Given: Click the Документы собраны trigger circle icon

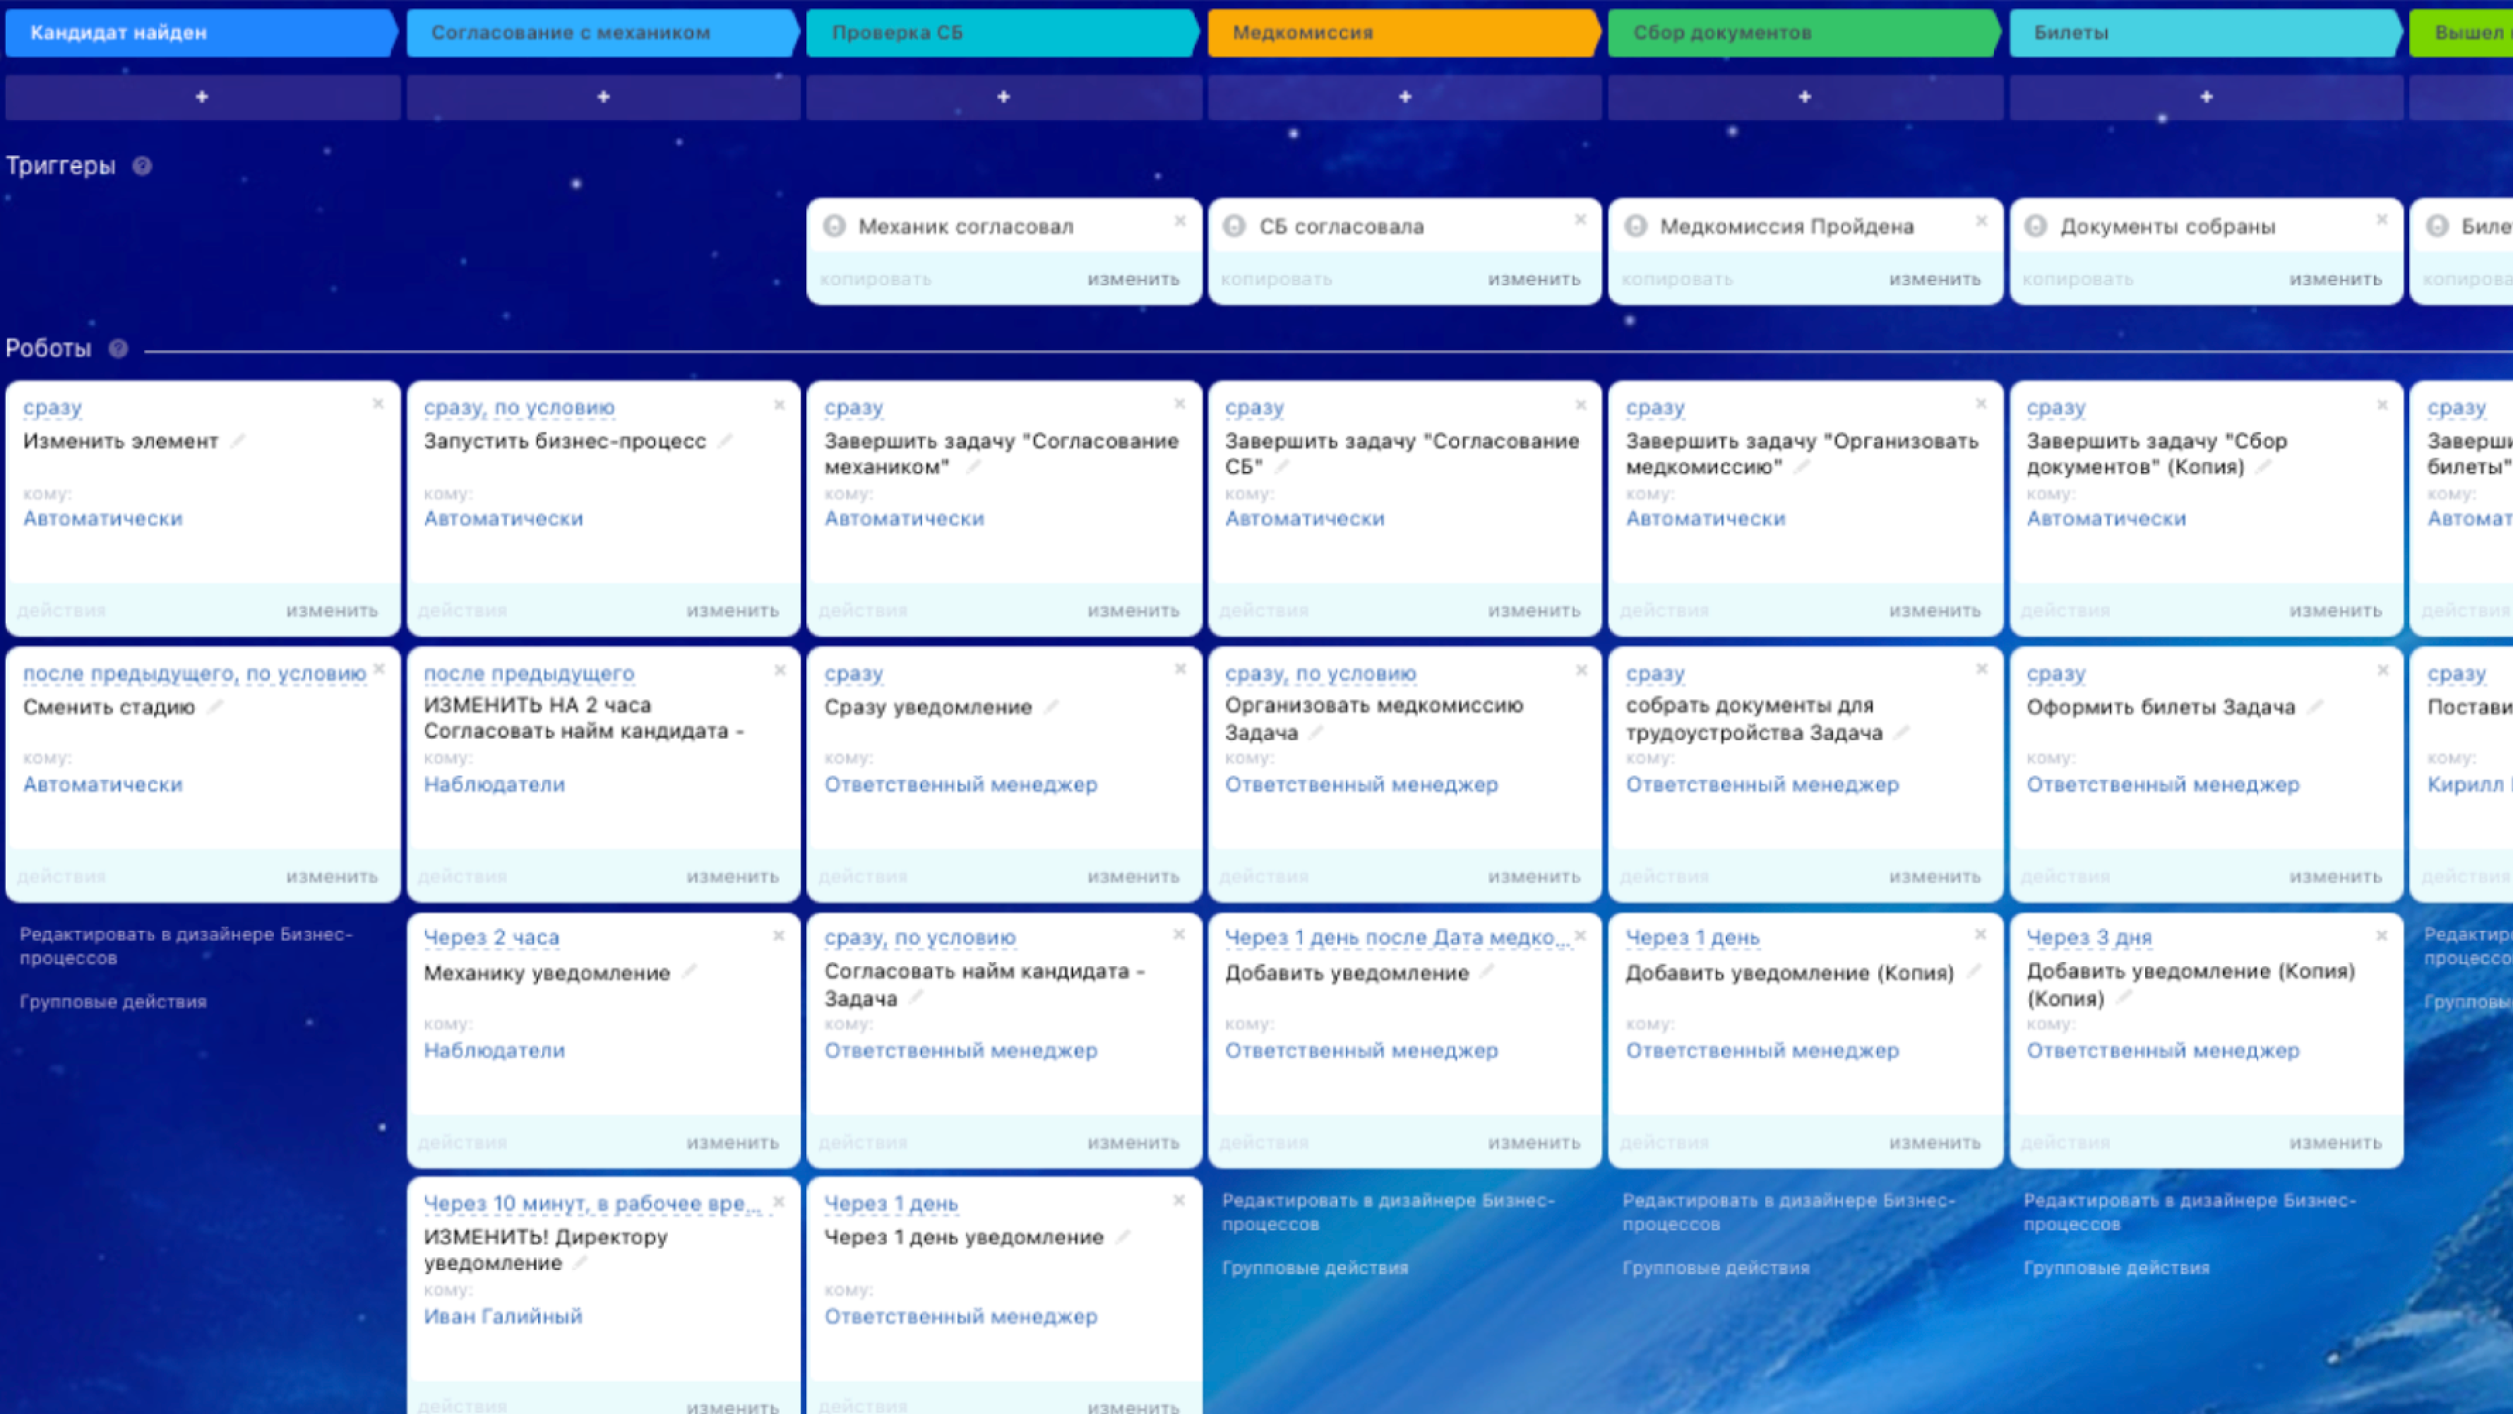Looking at the screenshot, I should (x=2035, y=227).
